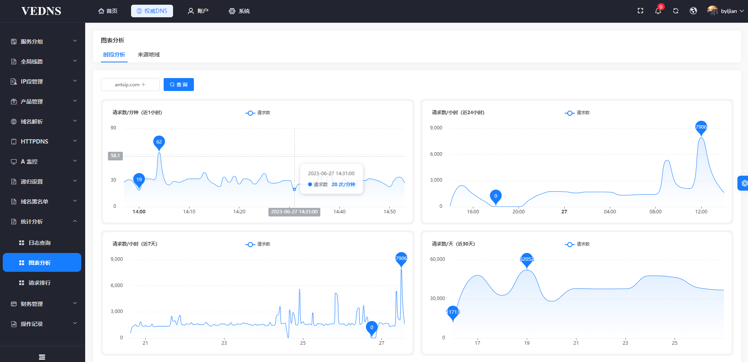Toggle 请求数 legend in 近24小时 chart
748x362 pixels.
(x=577, y=113)
